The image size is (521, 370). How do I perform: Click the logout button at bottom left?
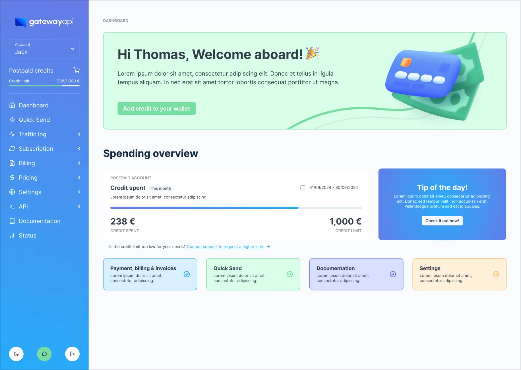72,354
